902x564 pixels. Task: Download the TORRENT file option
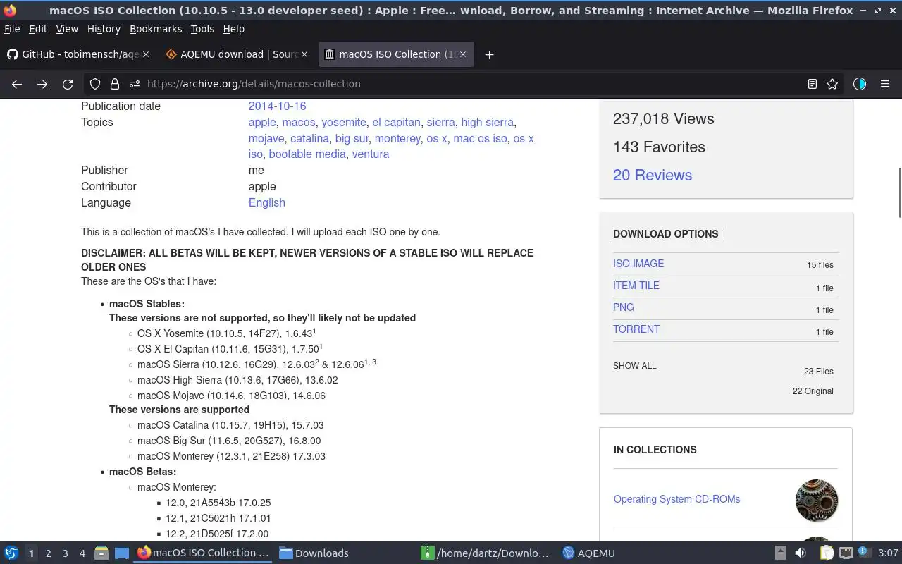pos(636,329)
